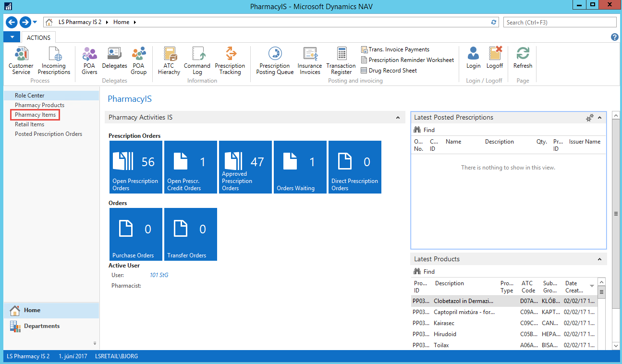Open Incoming Prescriptions icon
Viewport: 622px width, 364px height.
click(x=54, y=61)
